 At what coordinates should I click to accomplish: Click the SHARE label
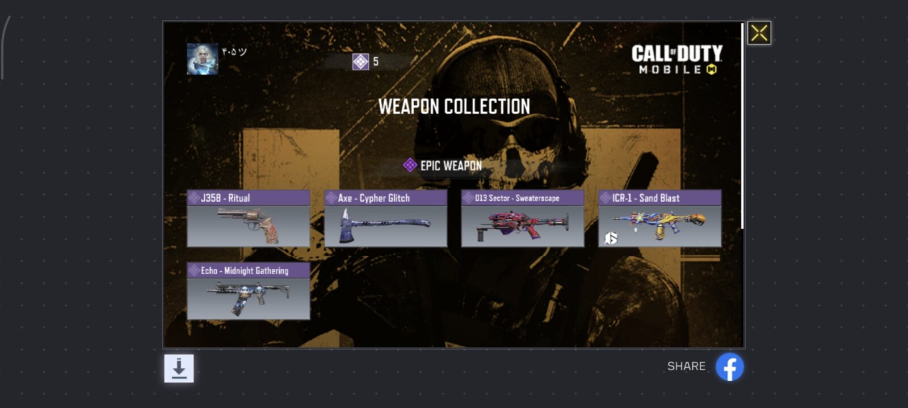click(686, 366)
